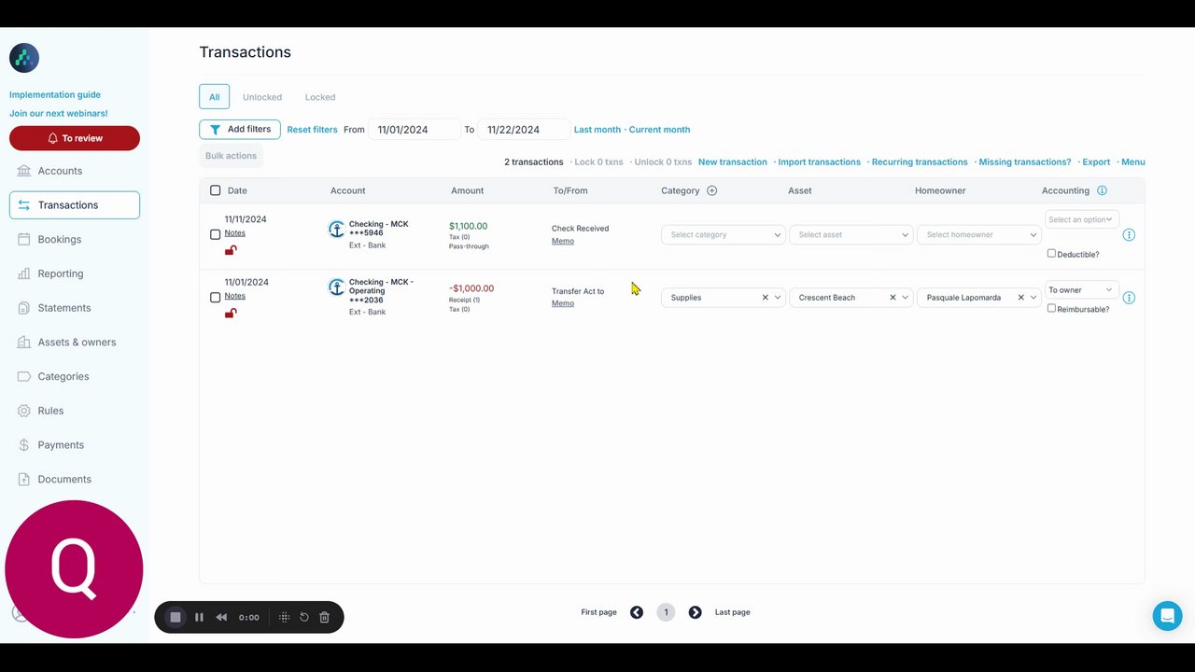Image resolution: width=1195 pixels, height=672 pixels.
Task: Click Import transactions link
Action: 820,162
